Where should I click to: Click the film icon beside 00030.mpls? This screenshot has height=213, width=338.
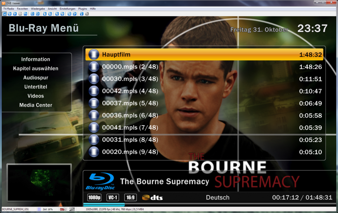94,79
